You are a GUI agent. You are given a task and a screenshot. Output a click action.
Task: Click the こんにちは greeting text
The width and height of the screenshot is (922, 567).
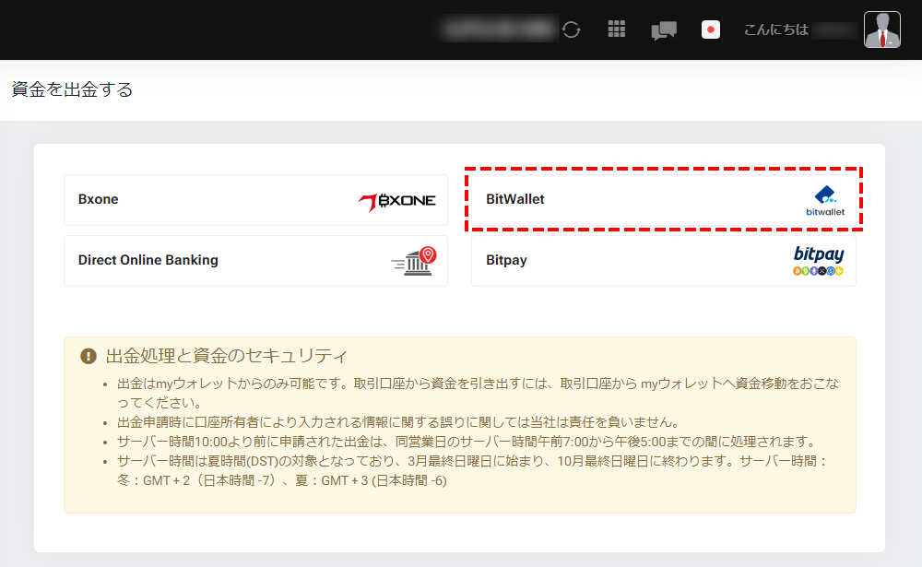(776, 30)
